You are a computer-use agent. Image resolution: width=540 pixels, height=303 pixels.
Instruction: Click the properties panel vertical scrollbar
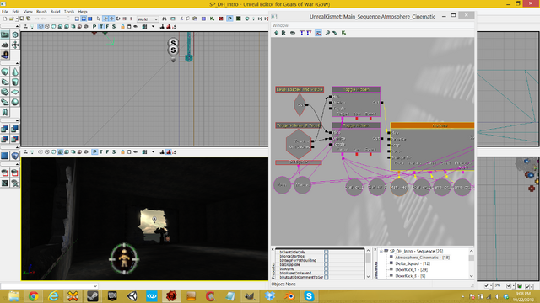click(x=368, y=263)
